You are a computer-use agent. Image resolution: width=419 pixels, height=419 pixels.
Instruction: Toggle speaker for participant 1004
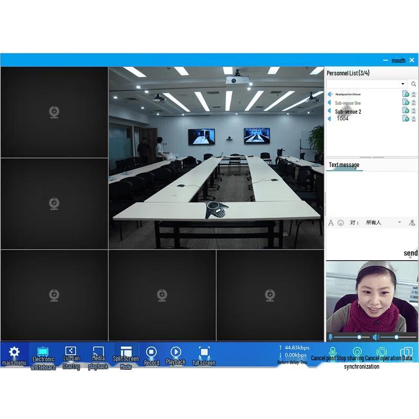pos(329,118)
